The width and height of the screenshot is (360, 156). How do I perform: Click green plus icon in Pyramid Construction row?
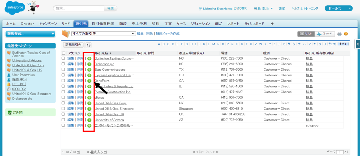click(x=89, y=92)
